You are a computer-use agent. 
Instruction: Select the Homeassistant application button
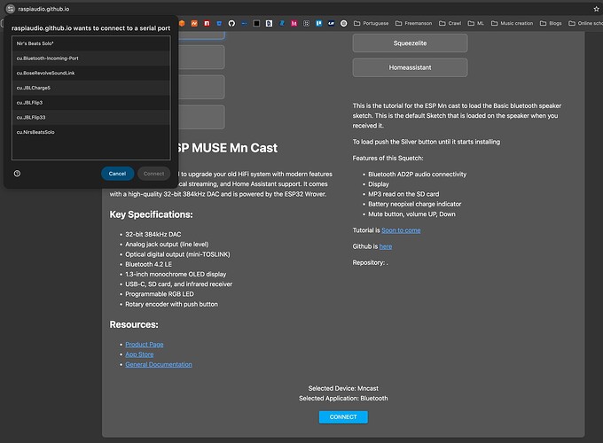410,67
